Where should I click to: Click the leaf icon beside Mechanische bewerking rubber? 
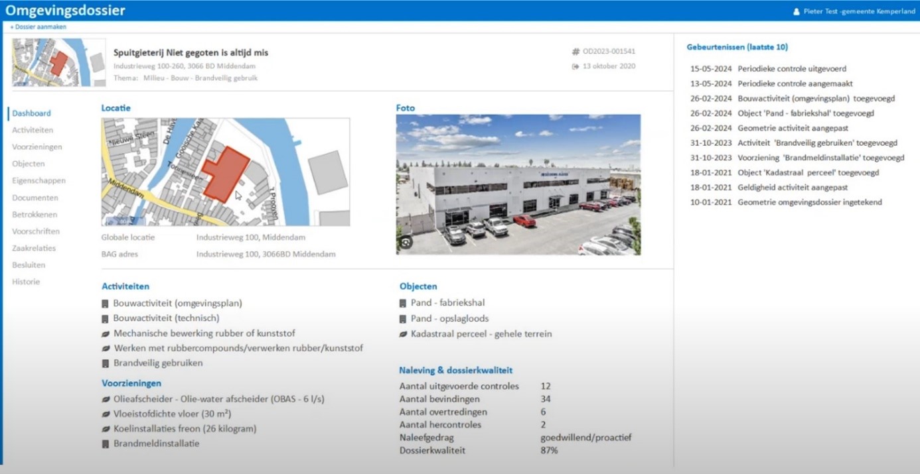click(x=105, y=333)
